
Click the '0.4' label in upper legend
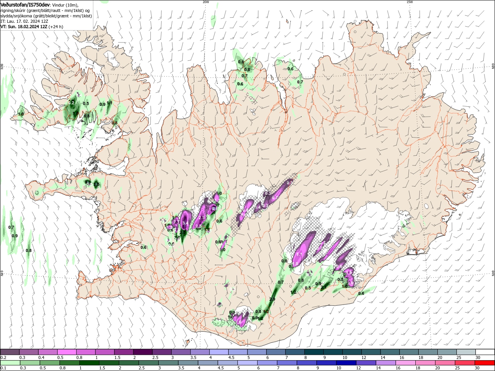pyautogui.click(x=41, y=357)
